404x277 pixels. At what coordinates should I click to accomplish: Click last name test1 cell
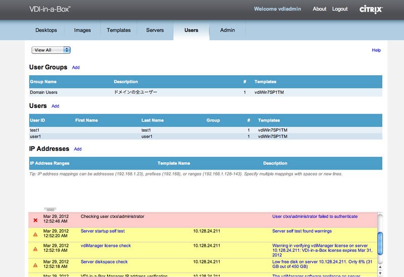click(x=146, y=130)
